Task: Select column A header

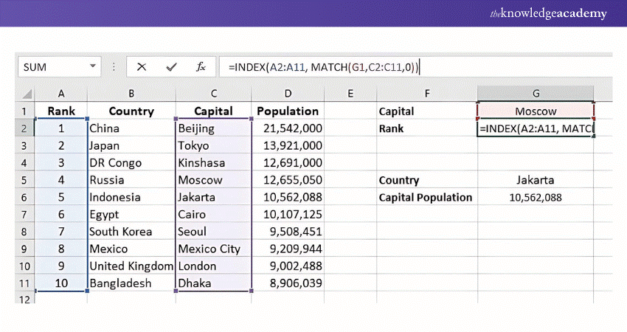Action: click(x=61, y=94)
